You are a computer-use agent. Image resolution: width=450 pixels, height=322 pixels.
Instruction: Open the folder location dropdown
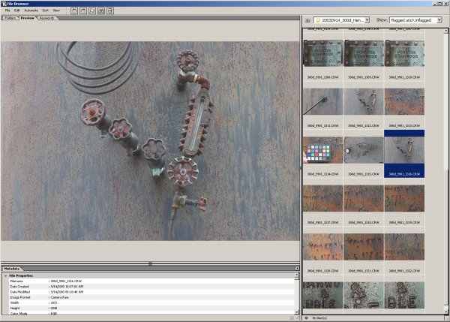coord(367,20)
